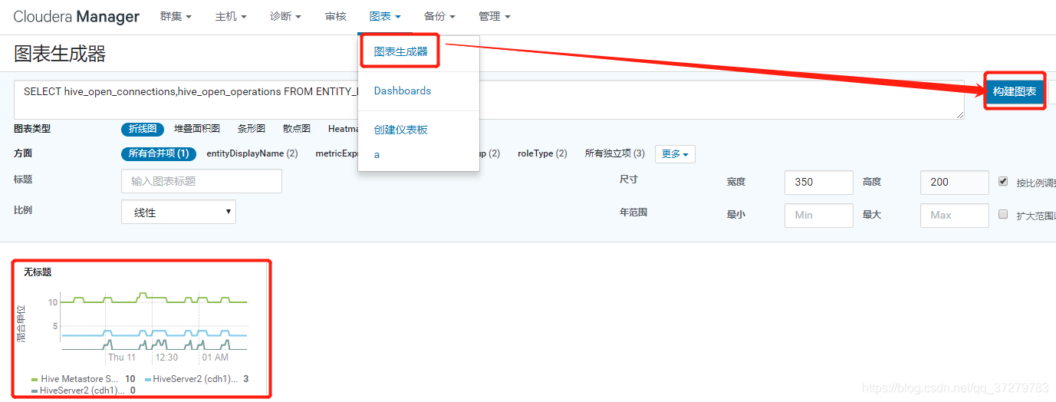
Task: Select 折线图 chart type
Action: (143, 129)
